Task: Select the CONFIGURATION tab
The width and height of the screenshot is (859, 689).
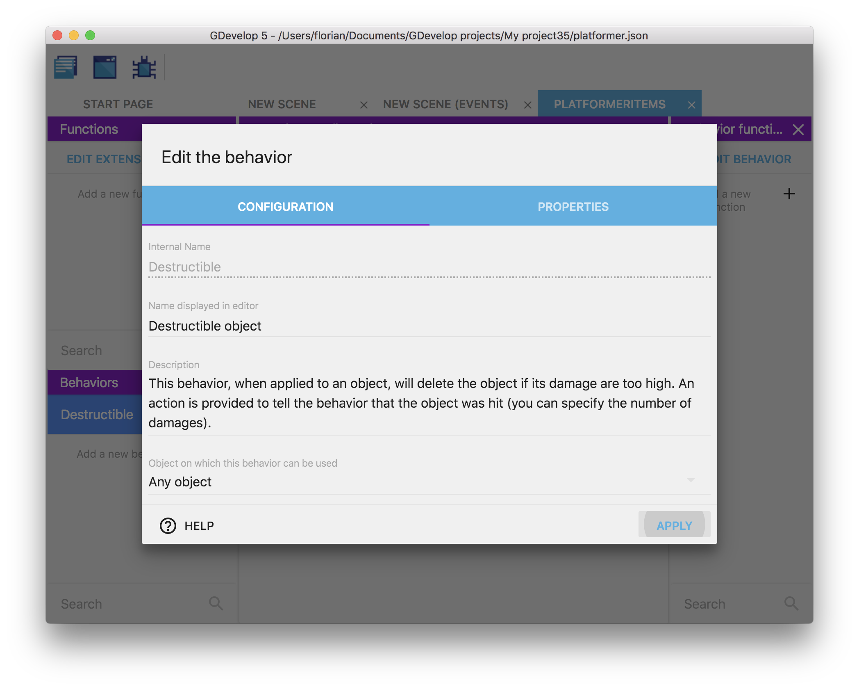Action: tap(285, 207)
